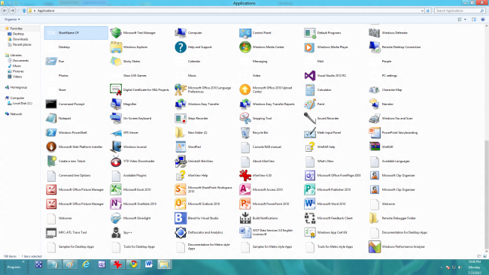Open Google Chrome from the taskbar

(x=133, y=264)
